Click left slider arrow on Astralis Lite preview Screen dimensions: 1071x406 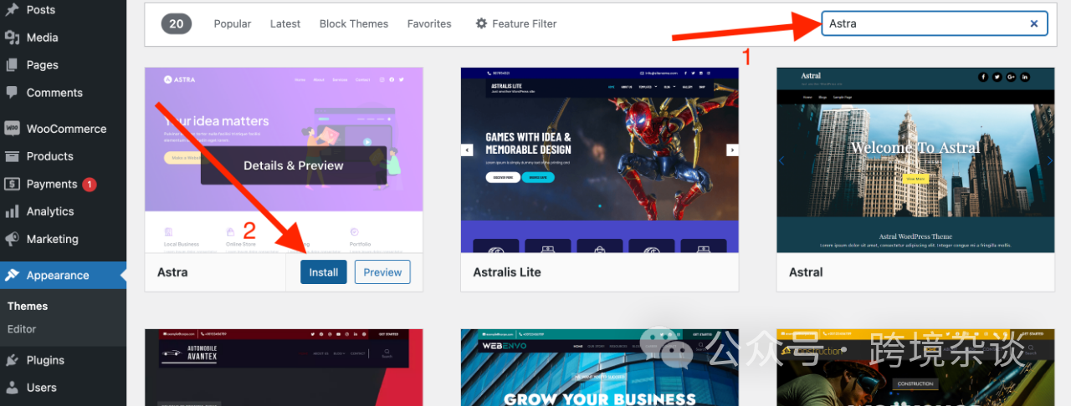pos(467,150)
